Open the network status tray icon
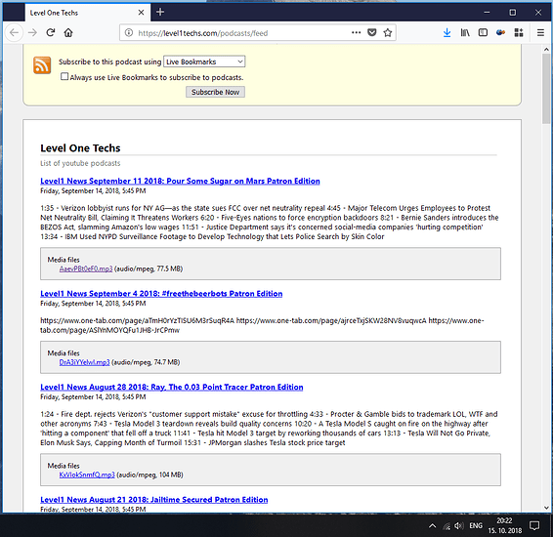This screenshot has width=553, height=537. click(x=447, y=526)
